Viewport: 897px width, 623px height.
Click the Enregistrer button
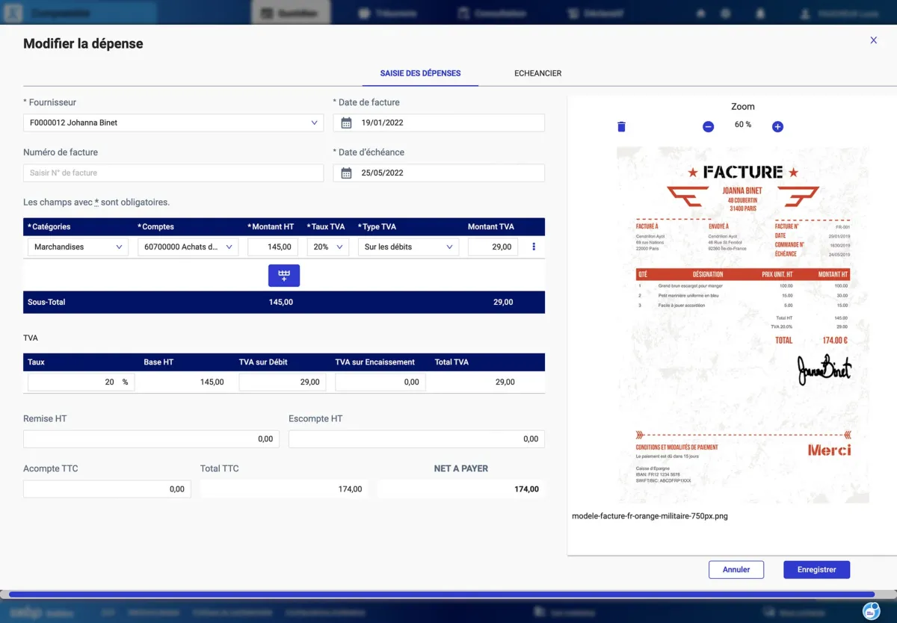pos(816,569)
